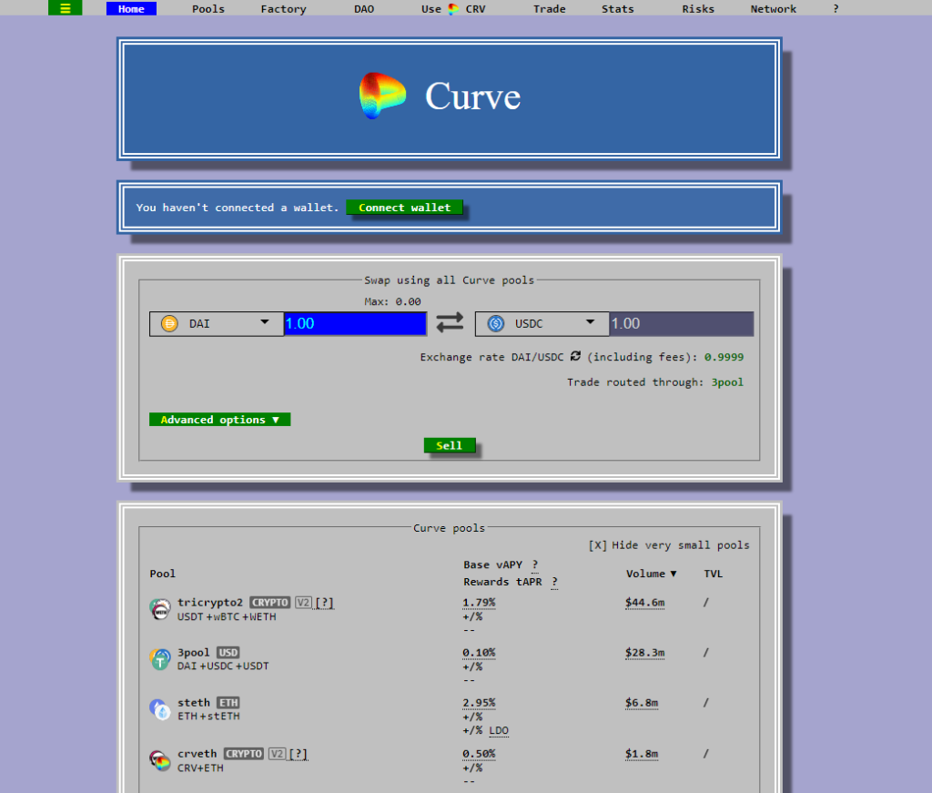The image size is (932, 793).
Task: Open the Trade menu item
Action: 549,9
